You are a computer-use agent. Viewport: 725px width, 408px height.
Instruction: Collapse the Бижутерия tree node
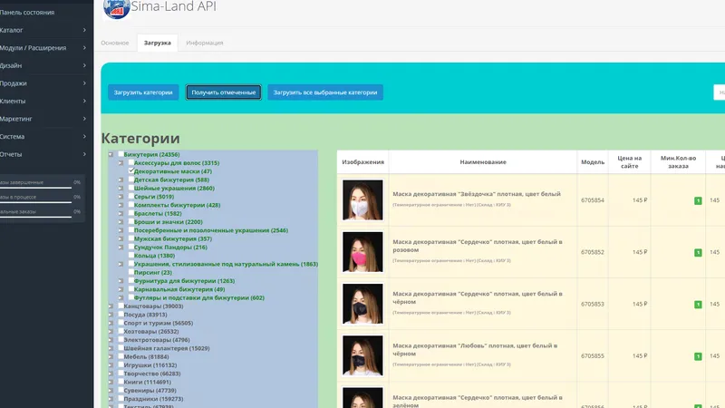point(111,154)
